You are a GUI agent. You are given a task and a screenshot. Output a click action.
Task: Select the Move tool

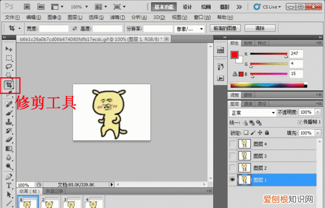(x=9, y=49)
